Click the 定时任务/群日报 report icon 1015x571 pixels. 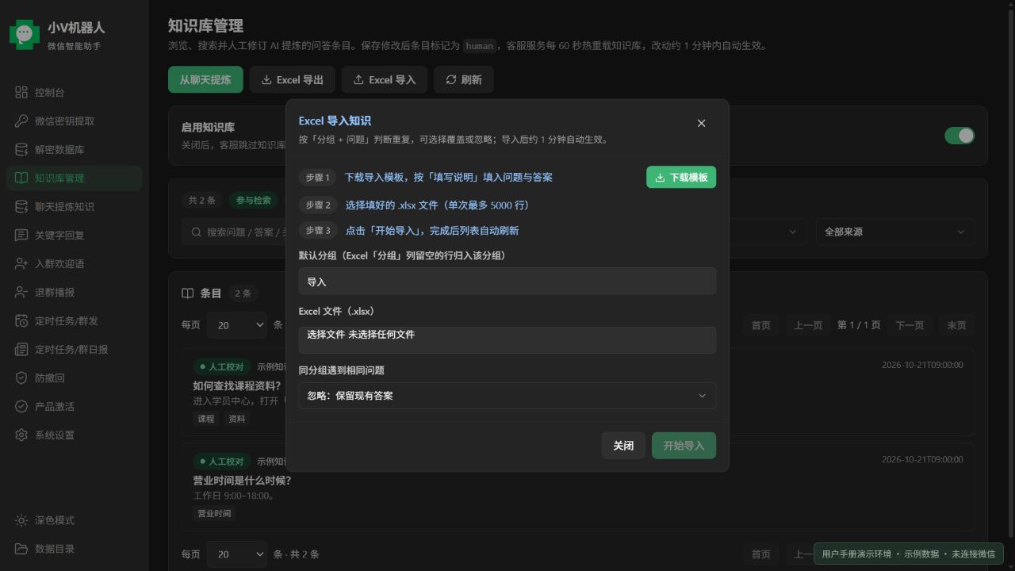point(21,350)
